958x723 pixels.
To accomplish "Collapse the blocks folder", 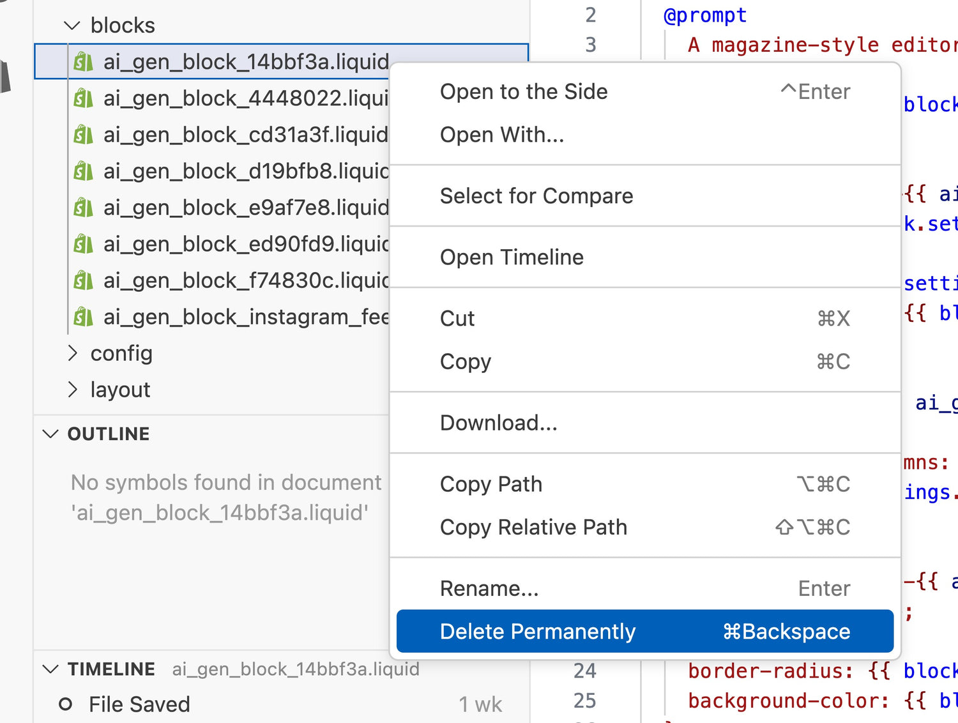I will tap(72, 26).
